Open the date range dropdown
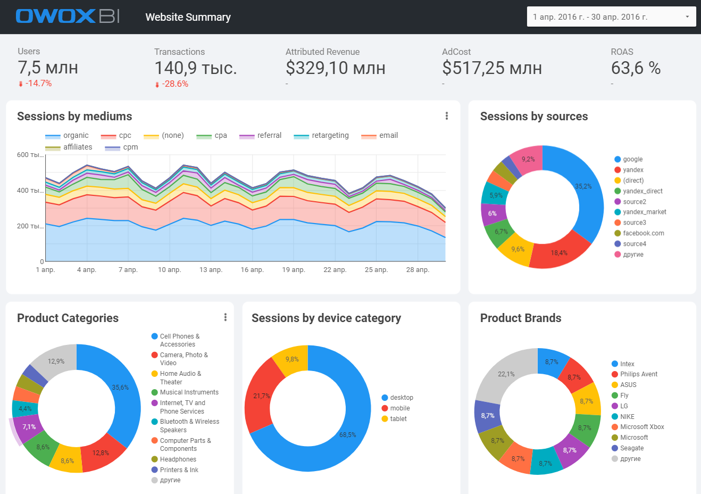701x494 pixels. click(x=611, y=17)
